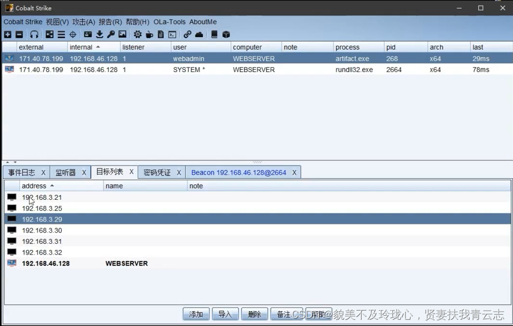Open the AboutMe menu
This screenshot has width=513, height=326.
203,22
